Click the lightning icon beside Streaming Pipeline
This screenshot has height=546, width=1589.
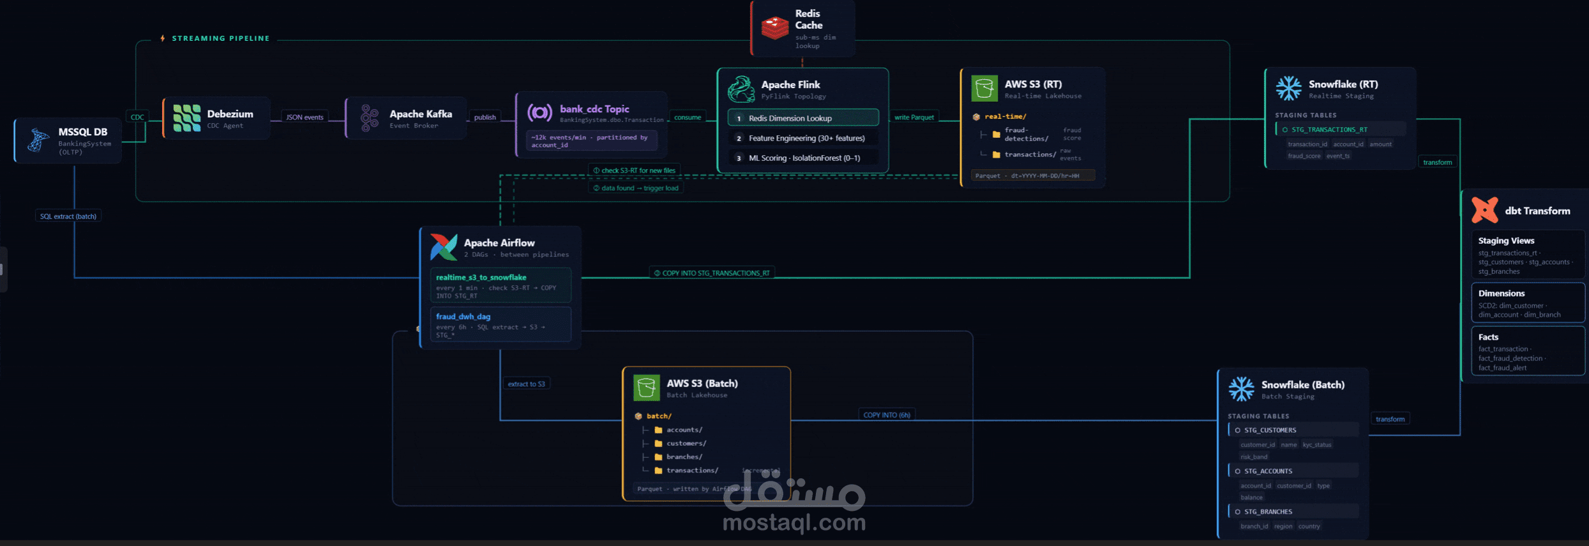tap(163, 38)
